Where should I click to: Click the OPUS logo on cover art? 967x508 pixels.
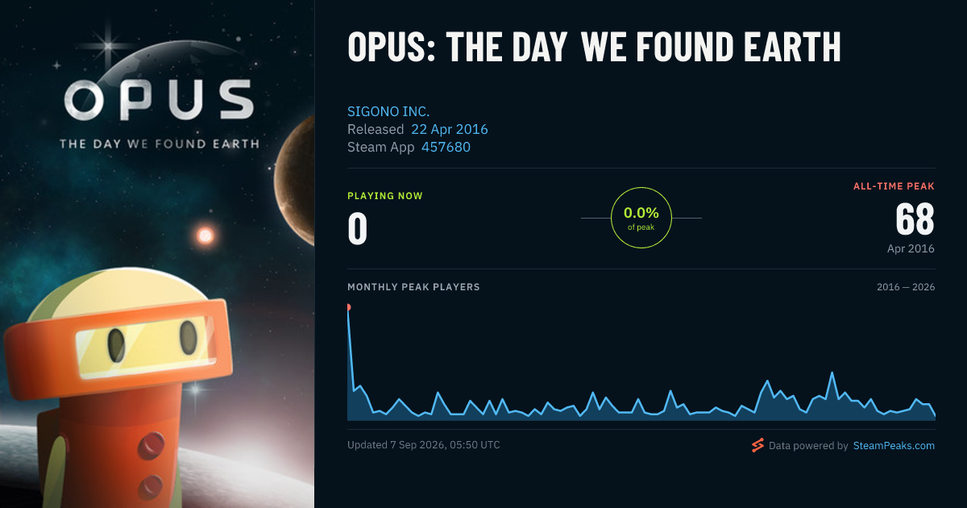coord(159,113)
